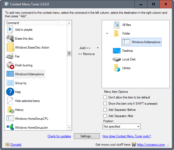Screen dimensions: 174x150
Task: Select Windows.HomeGroupJoin label
Action: [x=31, y=128]
